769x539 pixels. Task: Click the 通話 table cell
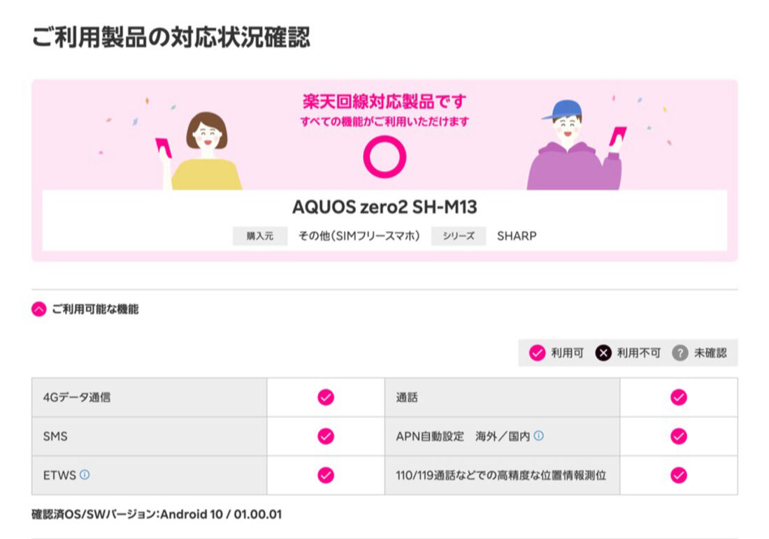point(502,397)
